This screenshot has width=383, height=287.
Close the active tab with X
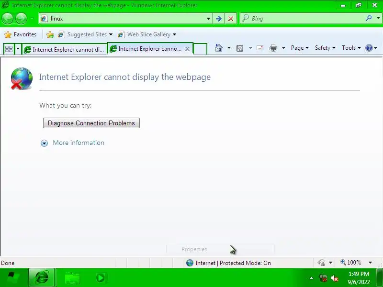coord(187,49)
